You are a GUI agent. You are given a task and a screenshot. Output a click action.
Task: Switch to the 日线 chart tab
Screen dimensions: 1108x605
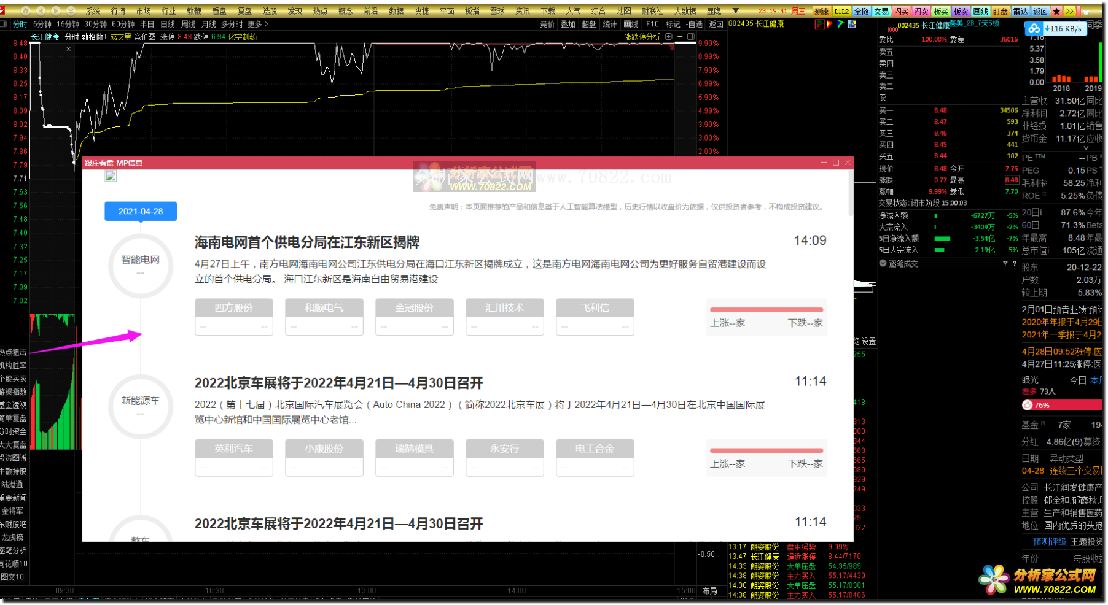pyautogui.click(x=168, y=24)
